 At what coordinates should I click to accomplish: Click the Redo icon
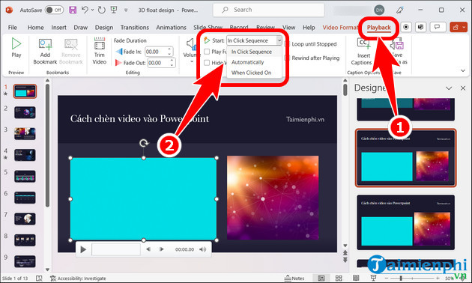[x=102, y=10]
